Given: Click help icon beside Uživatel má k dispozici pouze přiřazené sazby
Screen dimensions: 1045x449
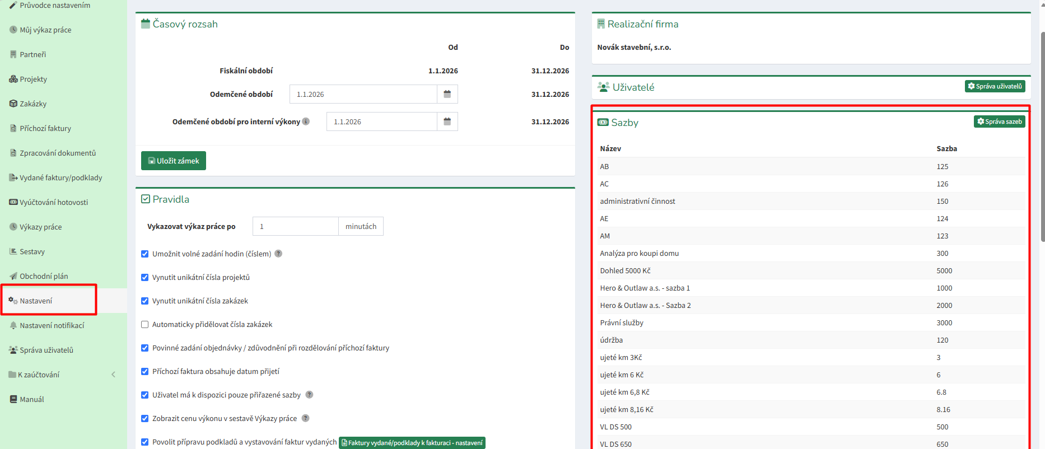Looking at the screenshot, I should click(309, 395).
